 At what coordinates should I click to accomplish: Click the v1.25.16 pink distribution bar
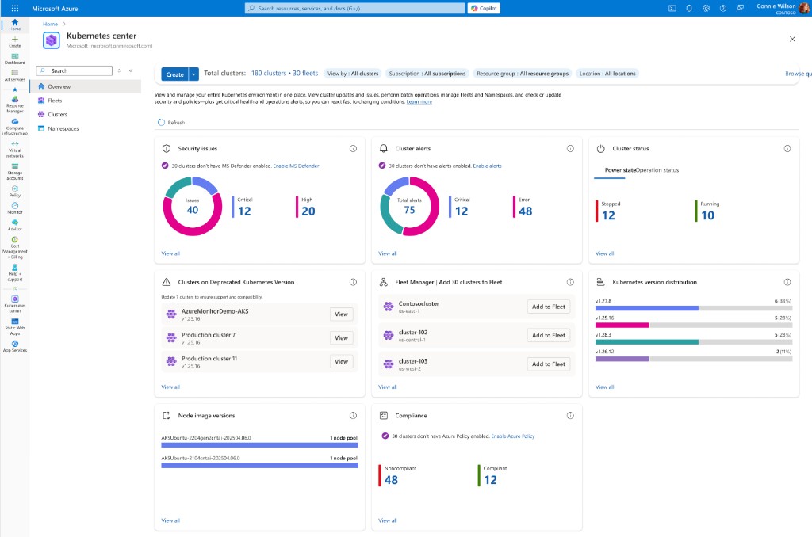click(622, 325)
